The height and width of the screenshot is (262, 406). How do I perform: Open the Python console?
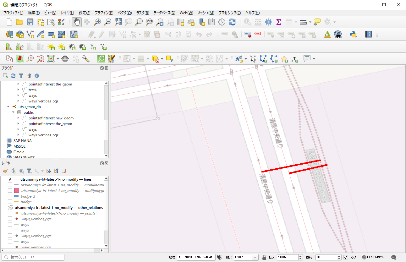353,34
